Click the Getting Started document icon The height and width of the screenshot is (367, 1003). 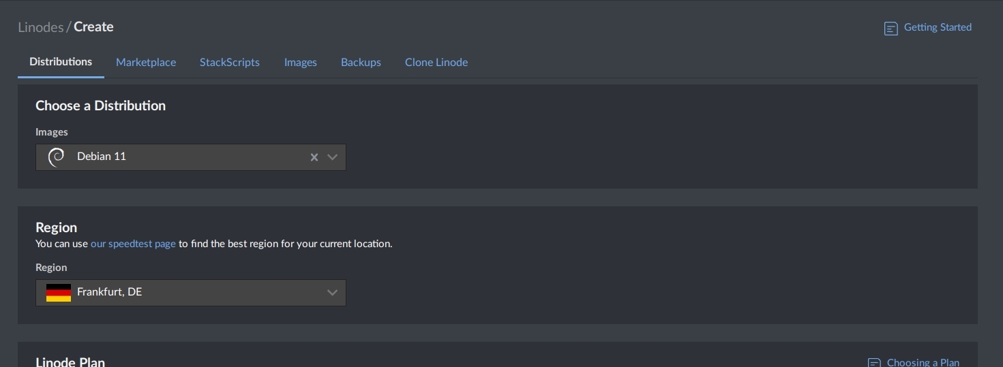[x=890, y=28]
